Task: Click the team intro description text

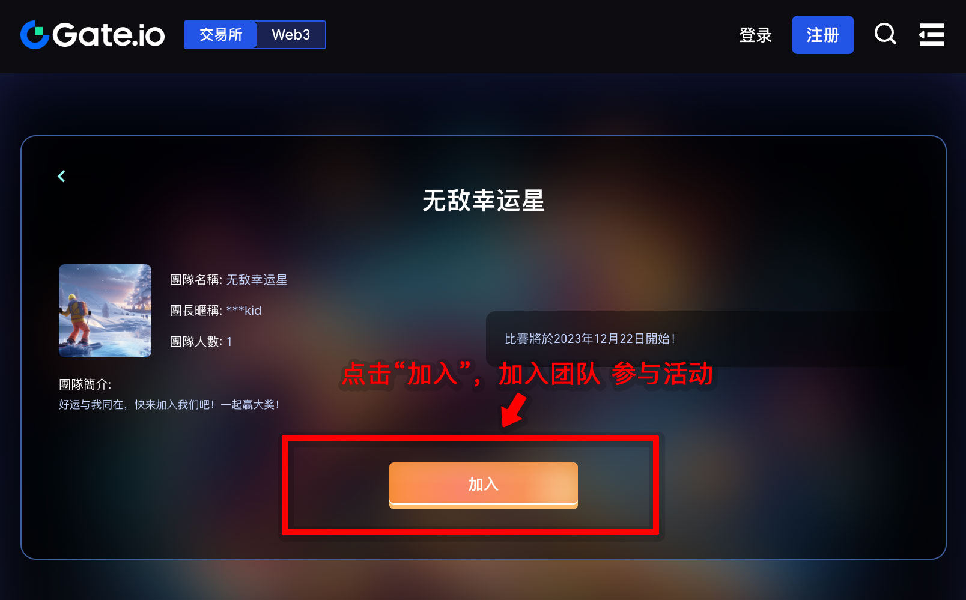Action: pos(169,405)
